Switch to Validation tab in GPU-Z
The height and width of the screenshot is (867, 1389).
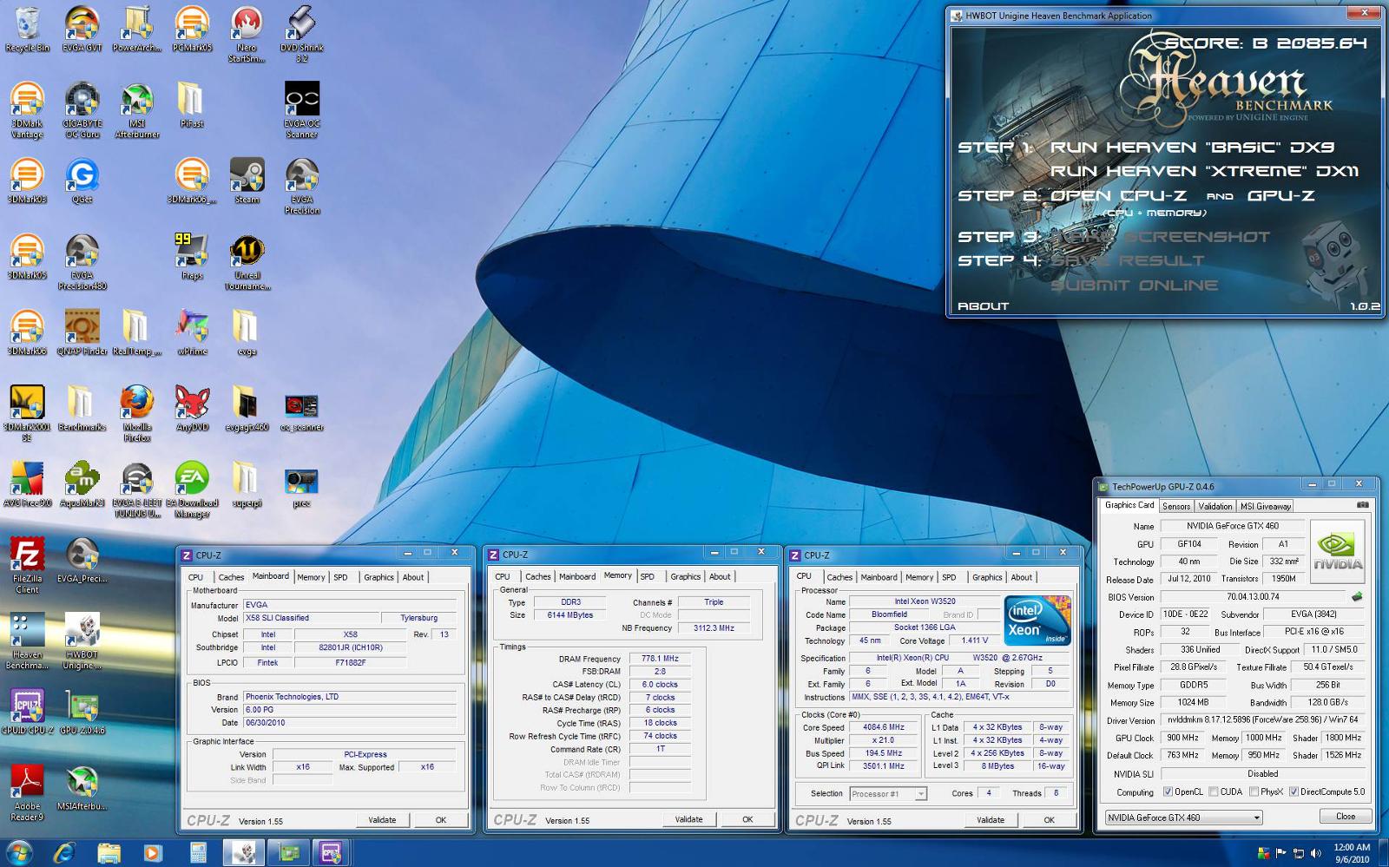pos(1215,506)
